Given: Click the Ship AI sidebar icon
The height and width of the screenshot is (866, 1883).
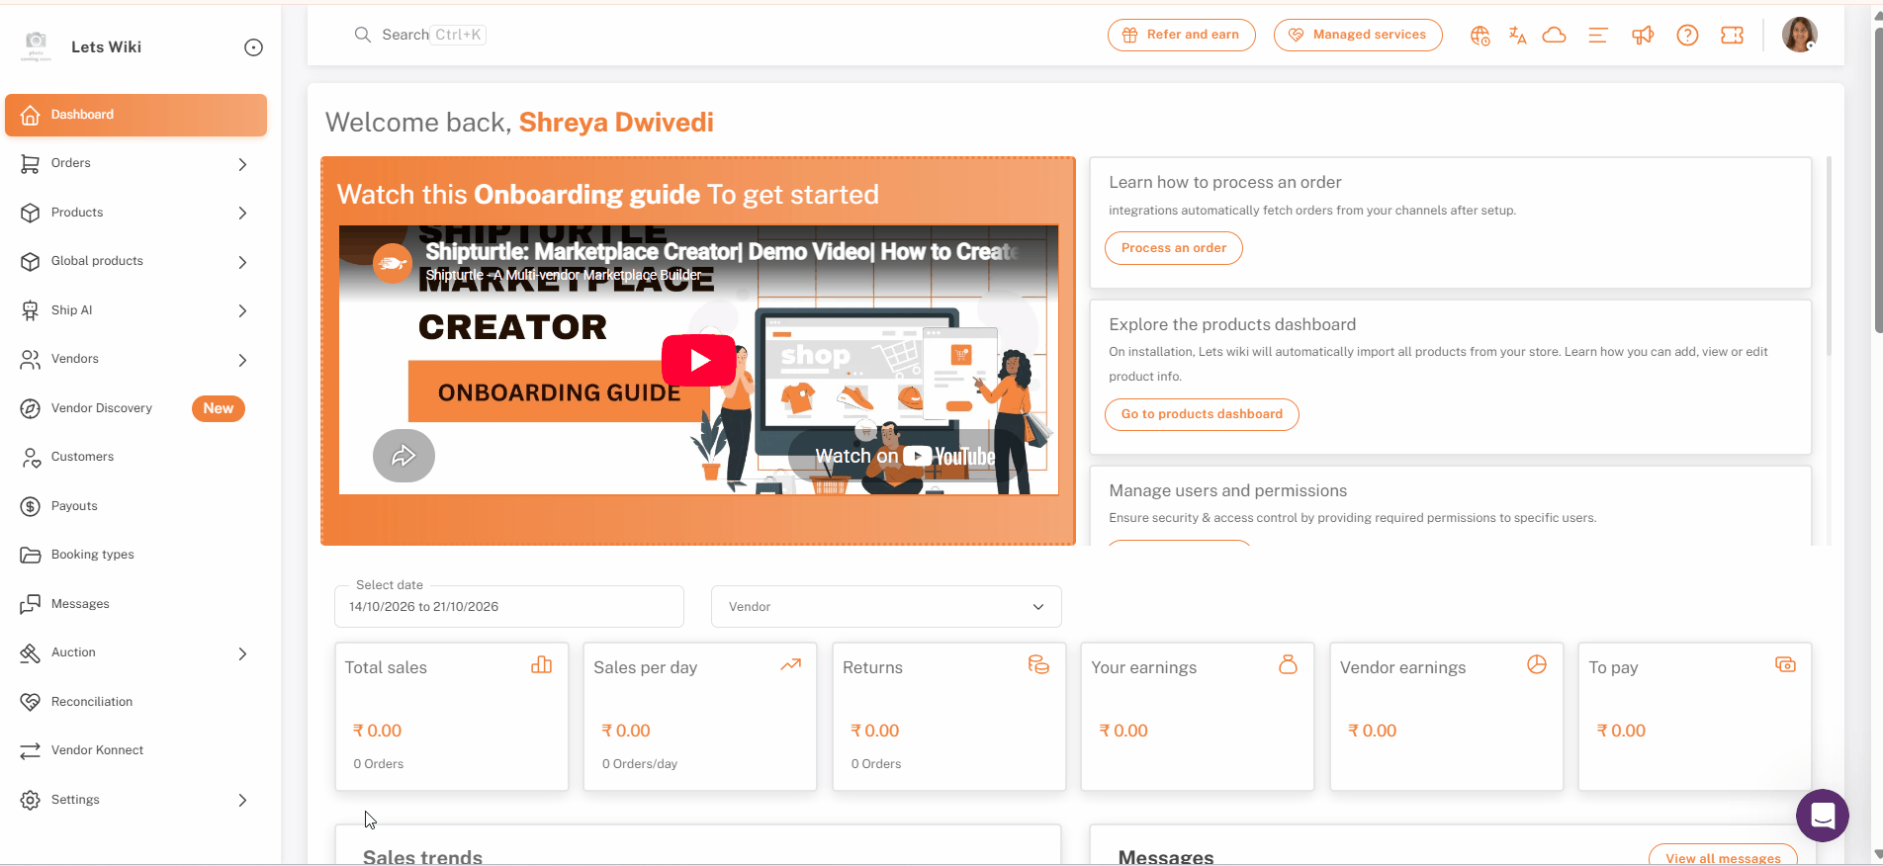Looking at the screenshot, I should pyautogui.click(x=31, y=310).
